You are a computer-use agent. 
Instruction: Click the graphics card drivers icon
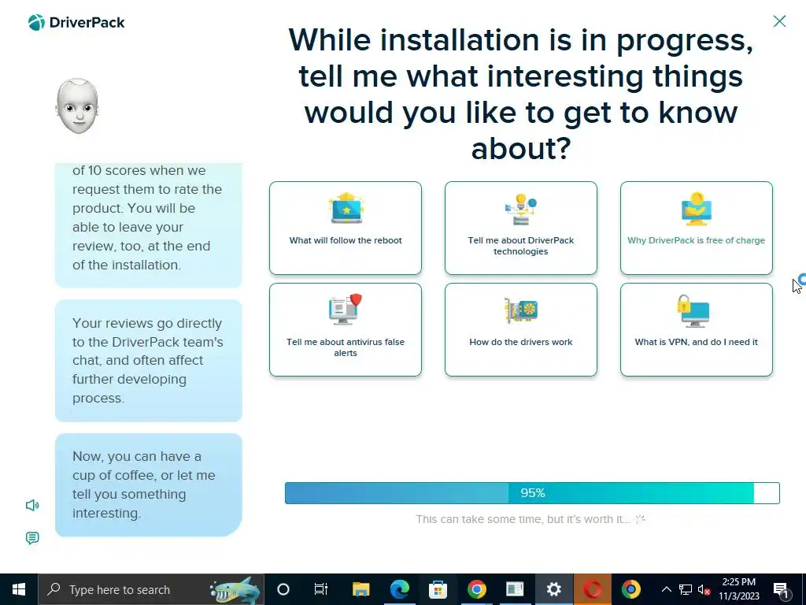point(521,310)
